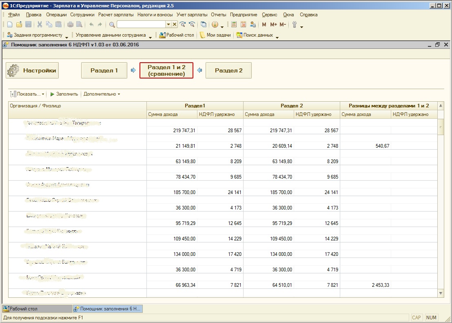Click the Cut scissors icon
The width and height of the screenshot is (452, 323).
[40, 25]
